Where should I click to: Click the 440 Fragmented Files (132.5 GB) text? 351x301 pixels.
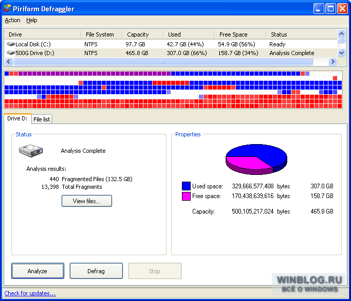[91, 179]
